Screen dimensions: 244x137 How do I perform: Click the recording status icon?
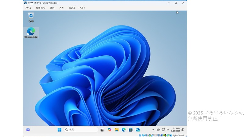[162, 135]
